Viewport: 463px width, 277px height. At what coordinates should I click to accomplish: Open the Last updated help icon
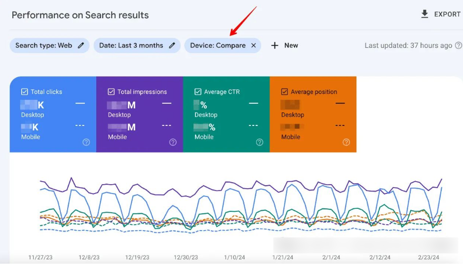(458, 45)
